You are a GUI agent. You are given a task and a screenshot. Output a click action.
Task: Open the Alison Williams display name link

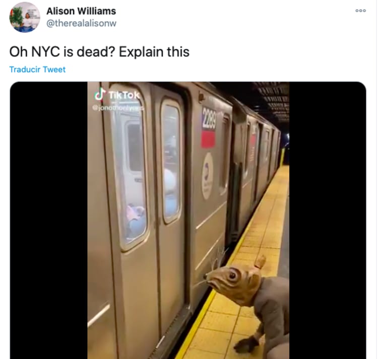tap(81, 11)
